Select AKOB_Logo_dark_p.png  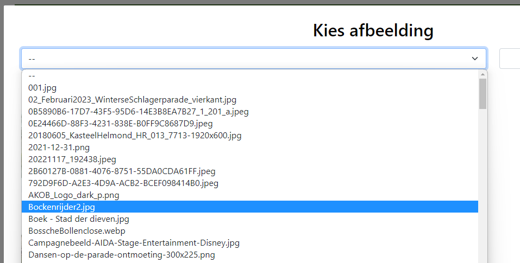point(73,195)
